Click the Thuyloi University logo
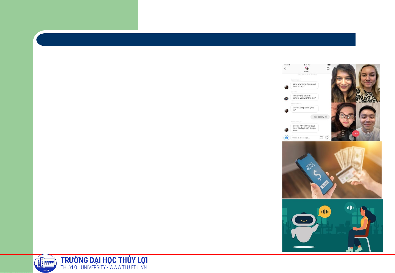The width and height of the screenshot is (395, 273). tap(46, 263)
